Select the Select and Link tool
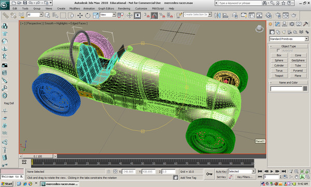 click(x=6, y=15)
